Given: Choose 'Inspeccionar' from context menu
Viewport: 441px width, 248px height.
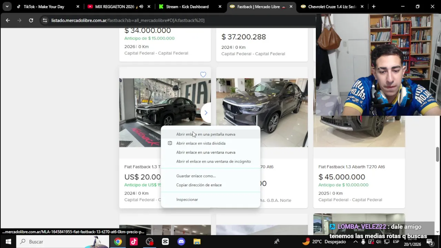Looking at the screenshot, I should 210,199.
